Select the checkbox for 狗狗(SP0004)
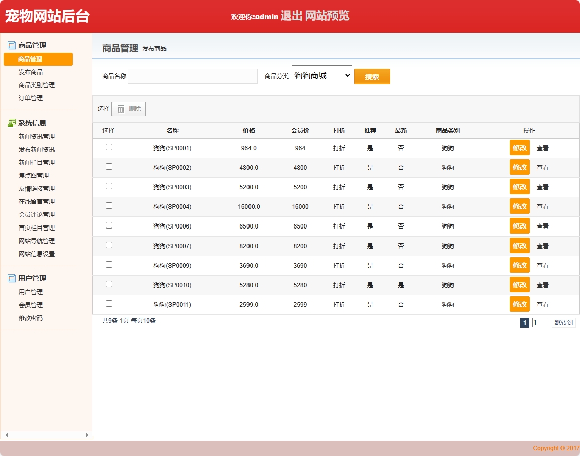The height and width of the screenshot is (456, 580). [109, 206]
